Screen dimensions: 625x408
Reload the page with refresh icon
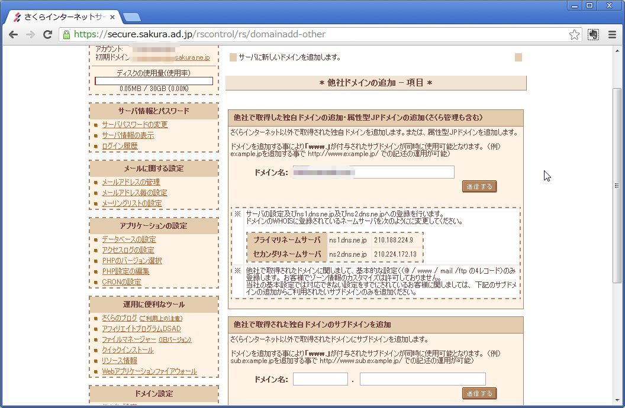coord(47,35)
